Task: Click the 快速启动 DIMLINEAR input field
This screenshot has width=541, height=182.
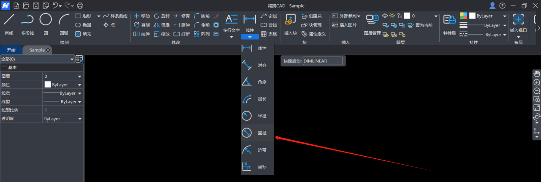Action: (x=323, y=61)
